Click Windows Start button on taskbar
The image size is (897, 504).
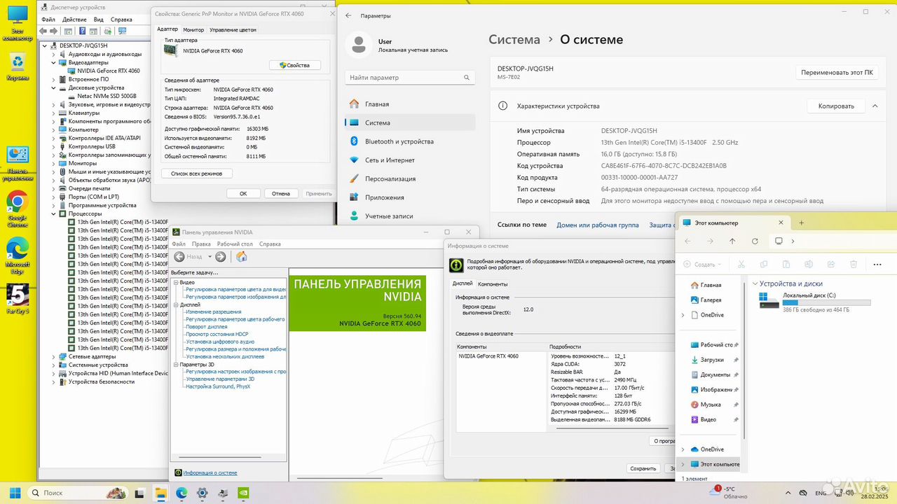[15, 492]
